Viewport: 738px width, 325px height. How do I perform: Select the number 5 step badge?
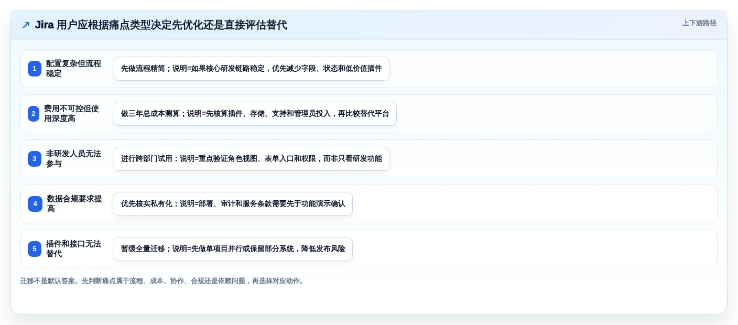[35, 249]
